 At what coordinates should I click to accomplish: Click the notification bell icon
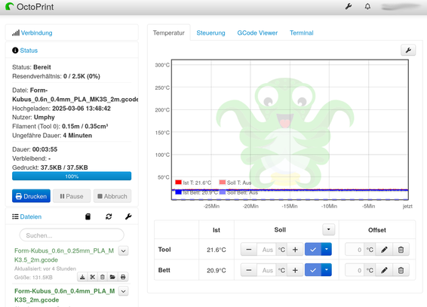coord(367,6)
